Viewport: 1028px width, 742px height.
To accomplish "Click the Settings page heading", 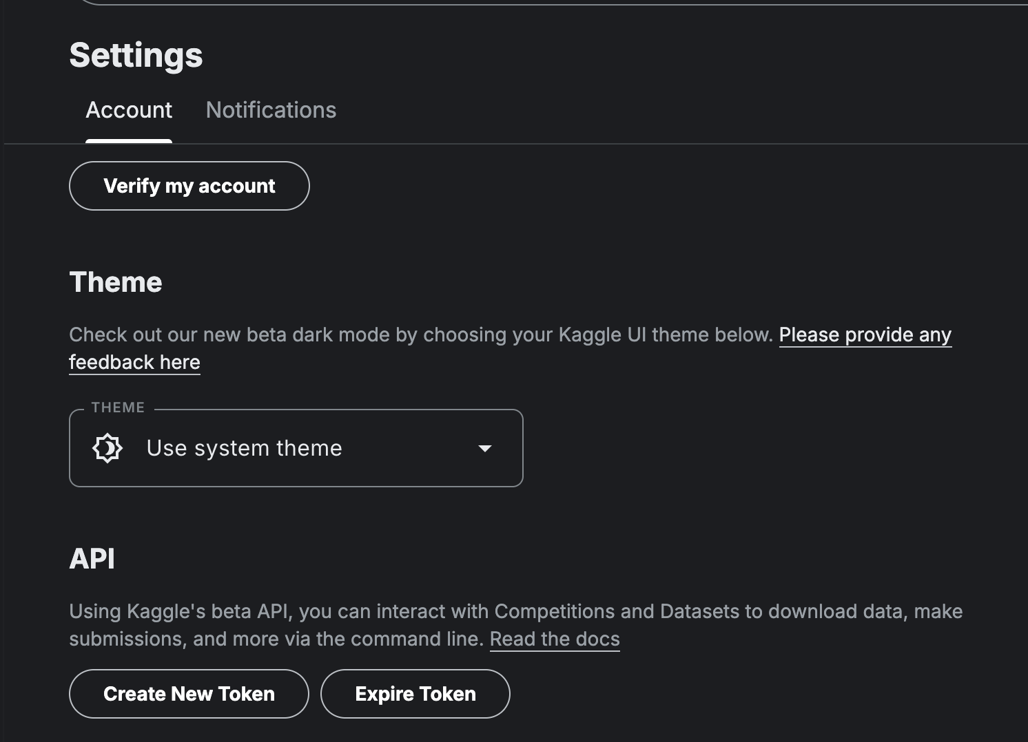I will pos(136,55).
